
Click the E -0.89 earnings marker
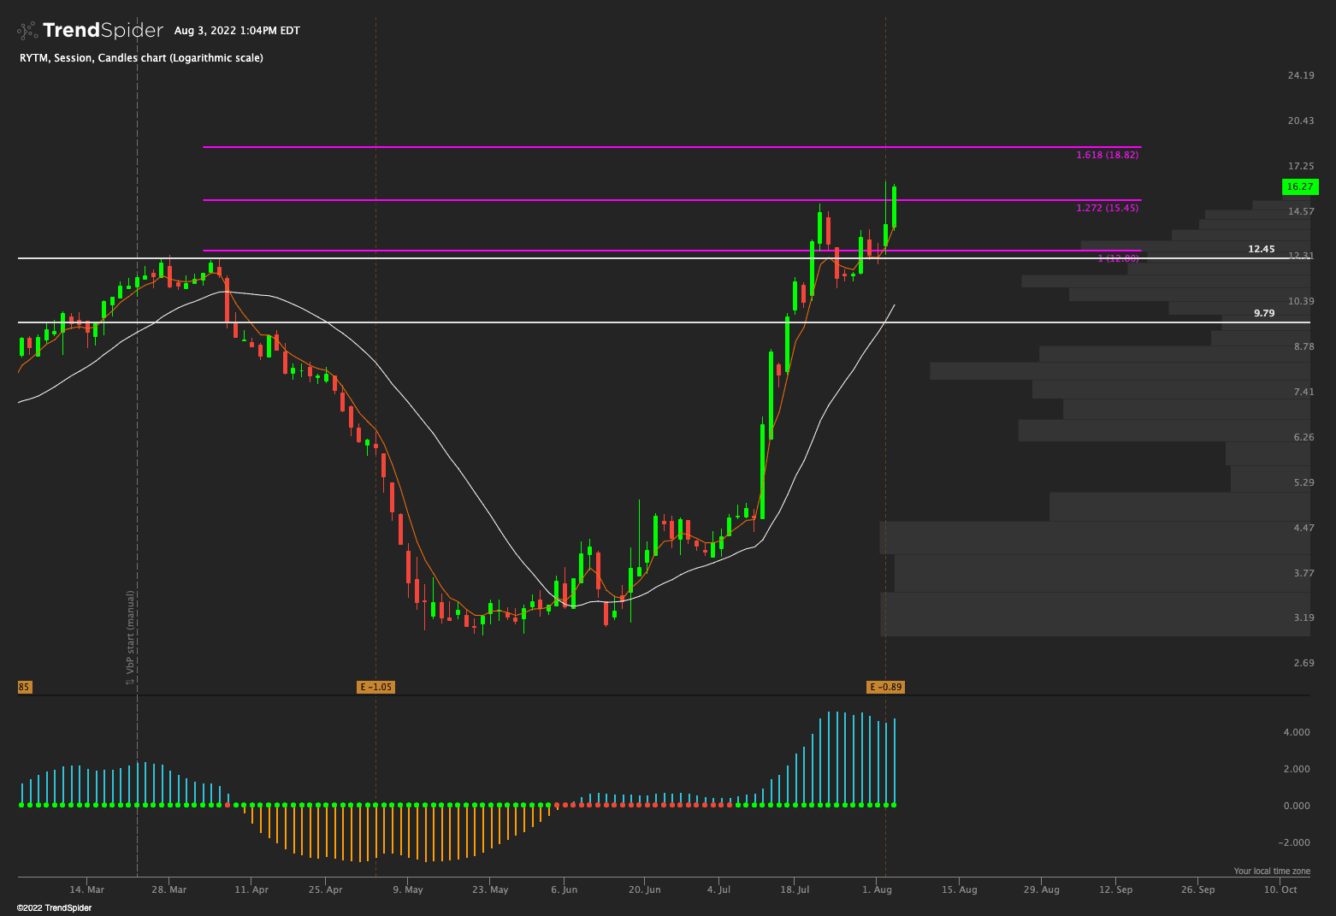point(885,687)
